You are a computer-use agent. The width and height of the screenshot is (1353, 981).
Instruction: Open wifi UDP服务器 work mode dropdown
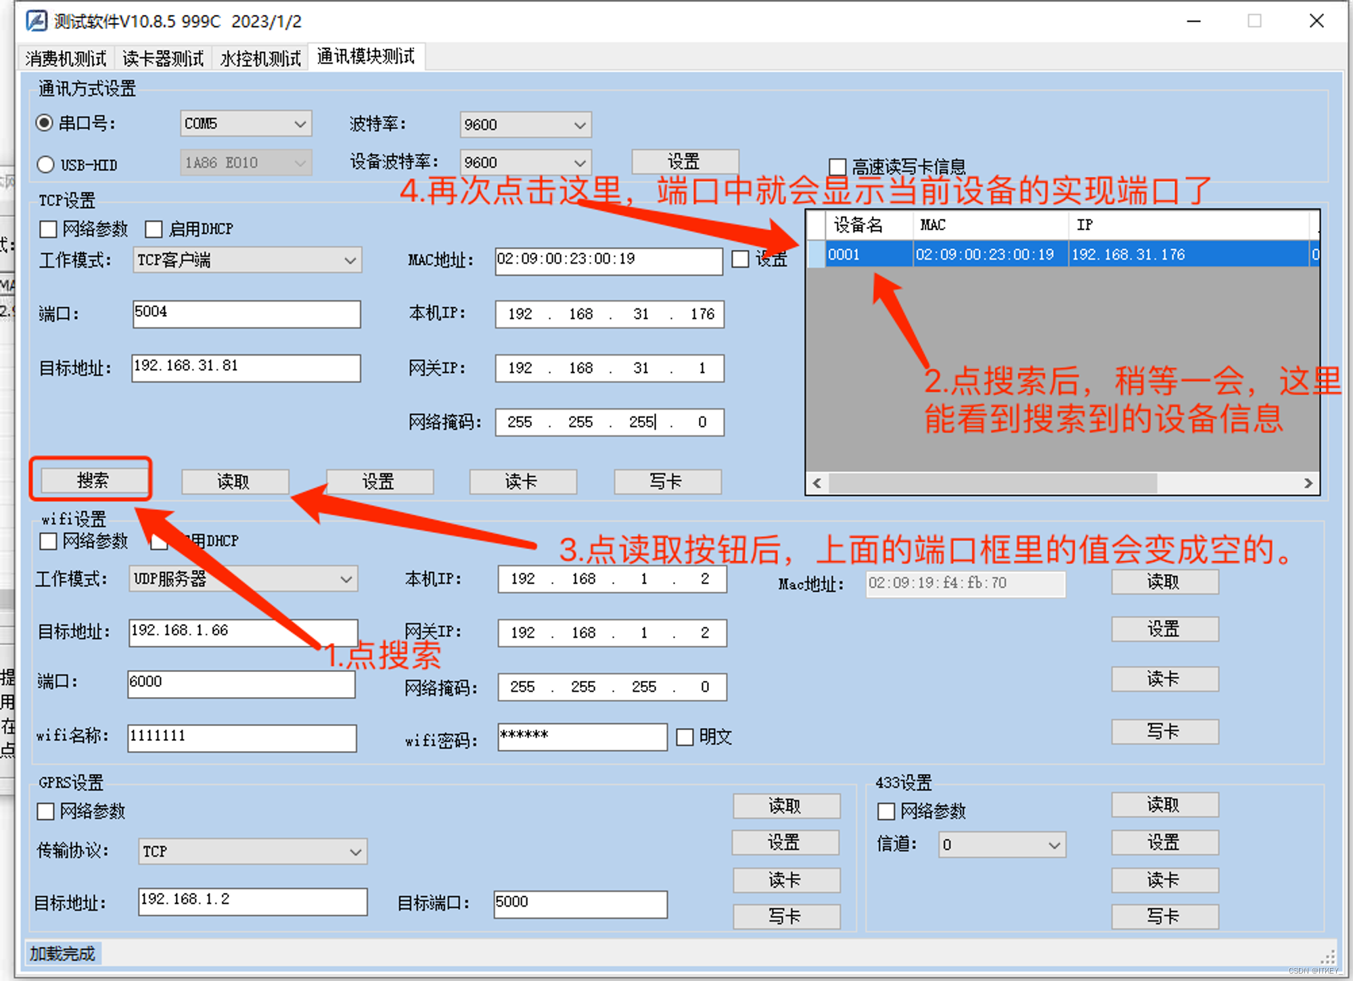coord(243,579)
